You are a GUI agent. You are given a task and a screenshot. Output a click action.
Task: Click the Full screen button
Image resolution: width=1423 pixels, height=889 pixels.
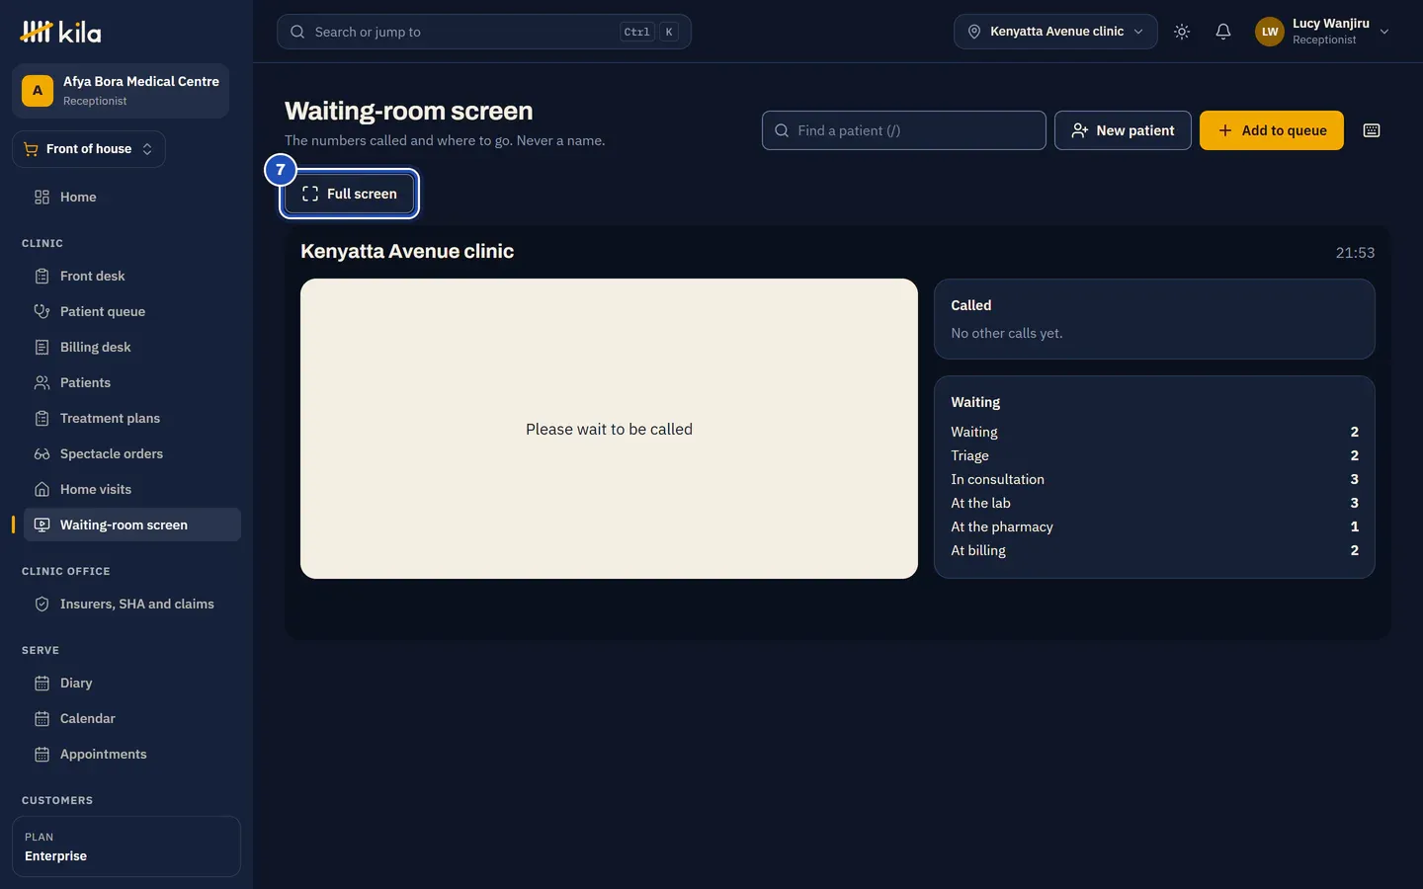pyautogui.click(x=350, y=194)
